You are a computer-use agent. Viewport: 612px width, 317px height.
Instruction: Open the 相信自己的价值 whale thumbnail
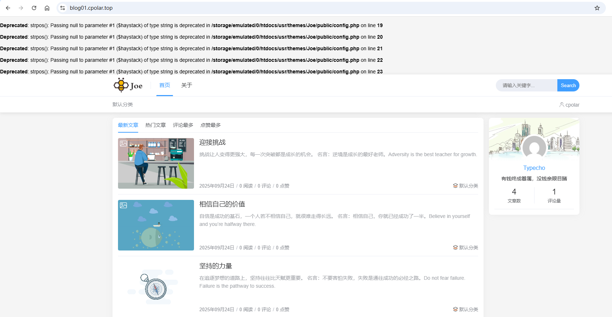tap(156, 225)
